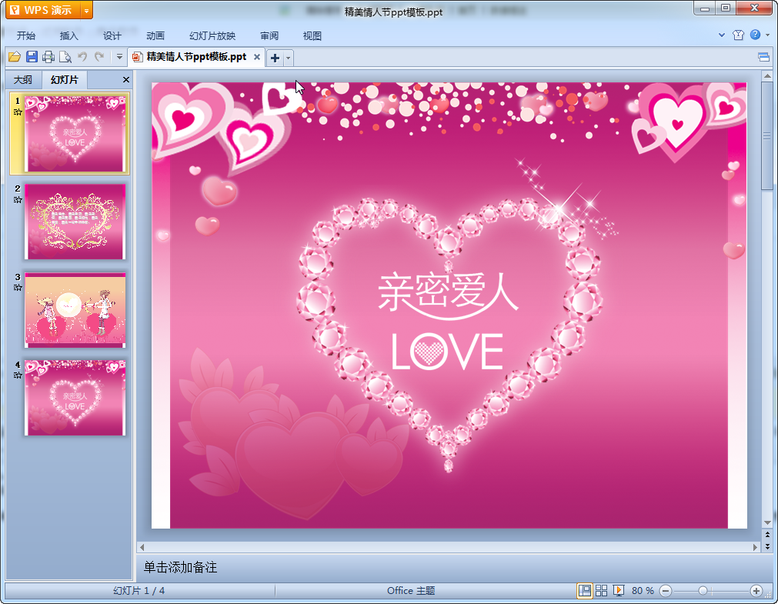The width and height of the screenshot is (778, 604).
Task: Expand the help dropdown arrow
Action: coord(767,35)
